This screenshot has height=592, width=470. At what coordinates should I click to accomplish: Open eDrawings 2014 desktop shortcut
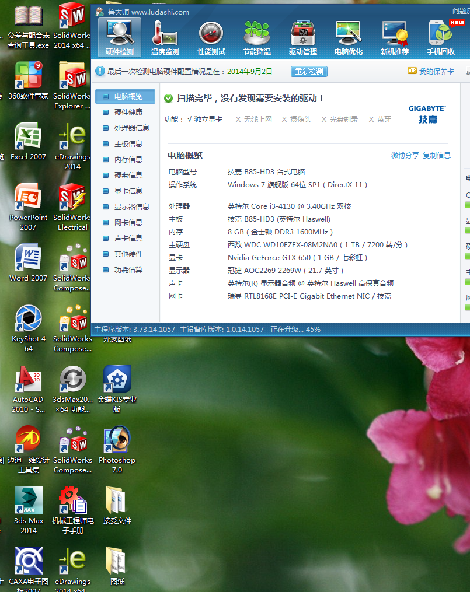click(x=72, y=146)
